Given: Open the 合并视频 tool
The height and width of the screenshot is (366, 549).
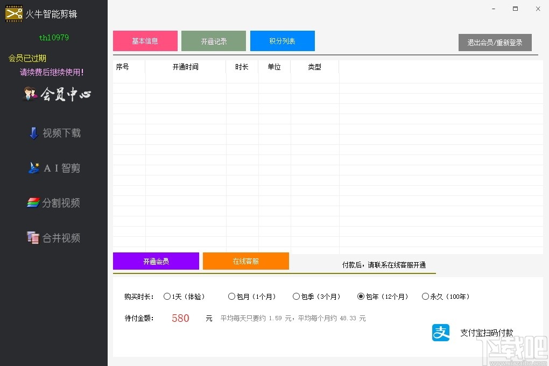Looking at the screenshot, I should coord(54,238).
